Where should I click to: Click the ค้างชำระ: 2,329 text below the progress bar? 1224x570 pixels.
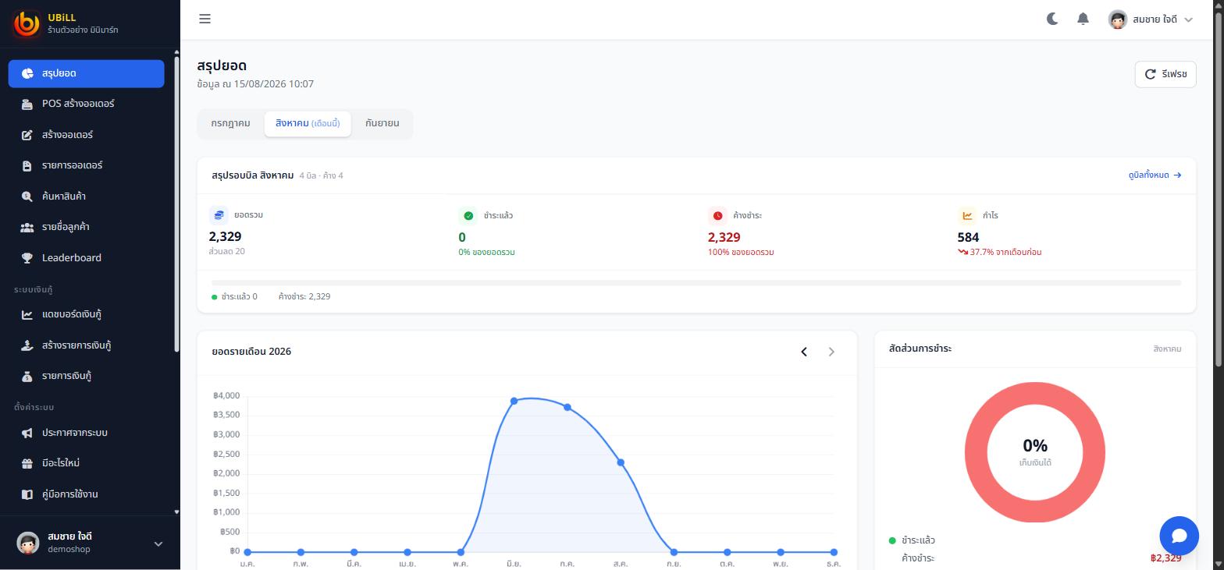304,297
